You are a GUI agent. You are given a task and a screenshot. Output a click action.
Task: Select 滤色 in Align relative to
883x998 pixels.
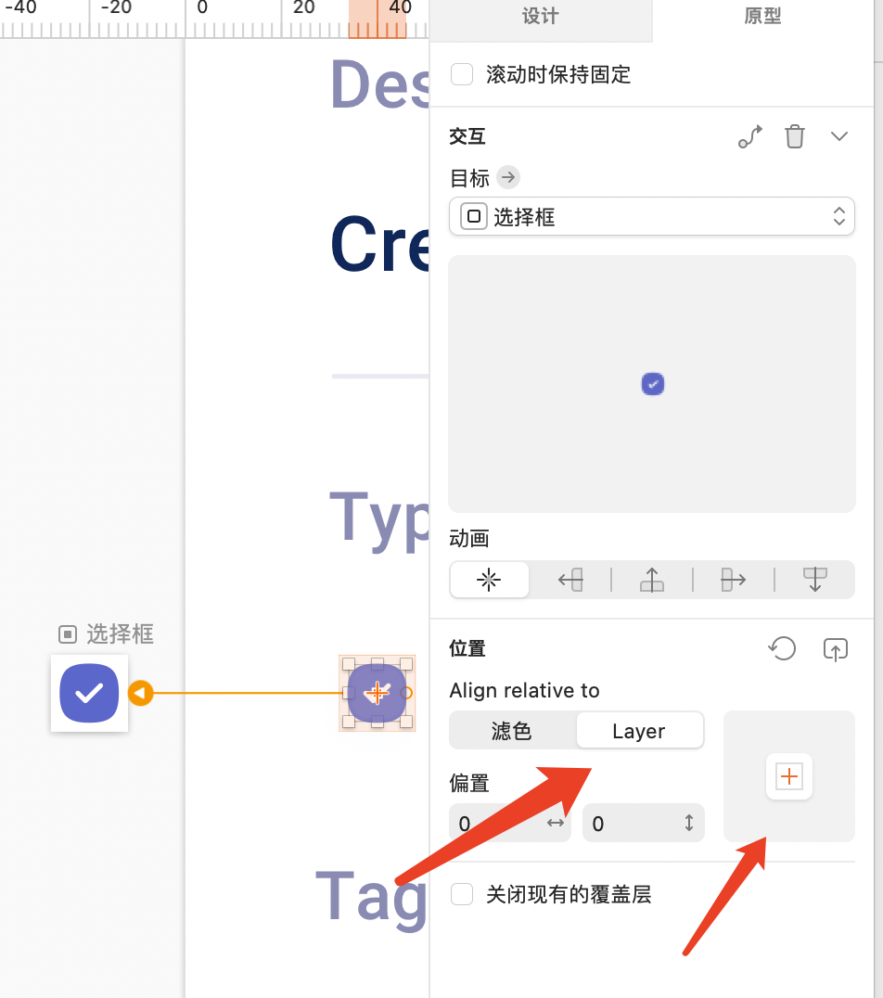pos(512,731)
